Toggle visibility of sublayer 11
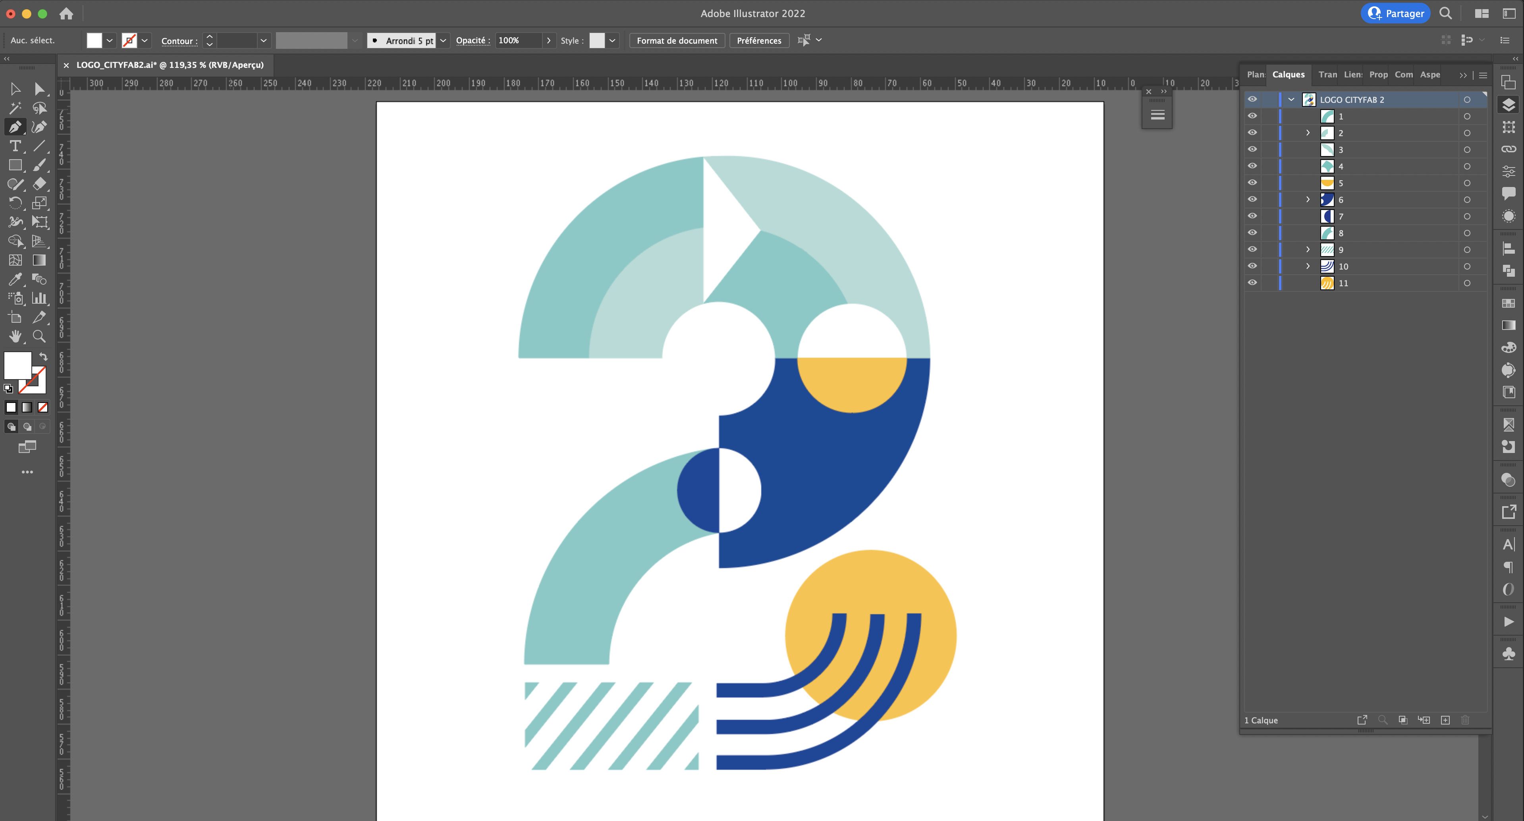The width and height of the screenshot is (1524, 821). [x=1252, y=283]
